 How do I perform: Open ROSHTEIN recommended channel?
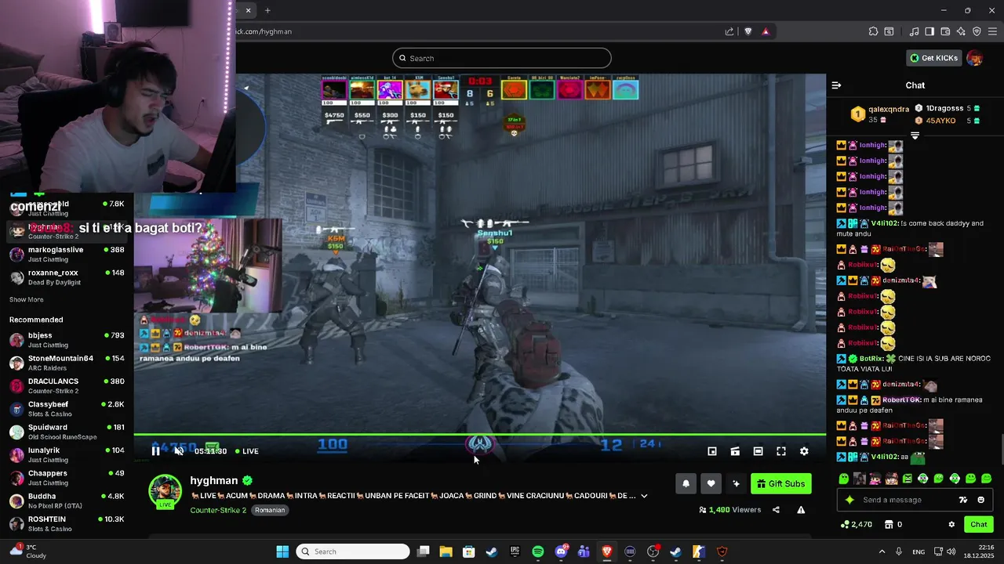[x=67, y=523]
